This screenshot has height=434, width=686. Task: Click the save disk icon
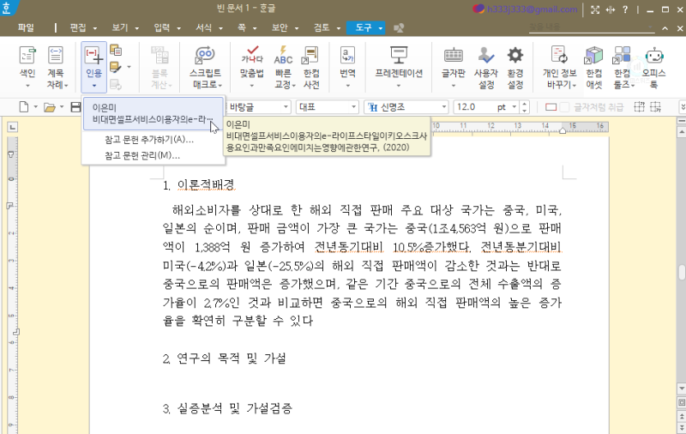[75, 106]
